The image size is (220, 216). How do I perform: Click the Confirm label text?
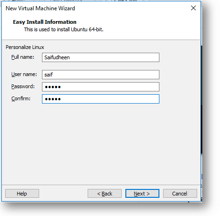21,98
